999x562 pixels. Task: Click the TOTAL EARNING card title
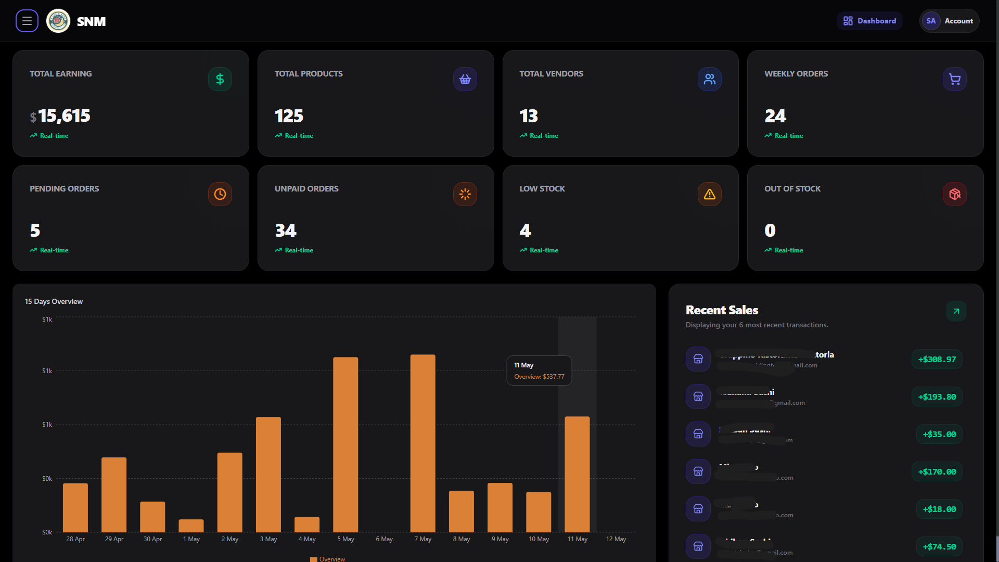coord(60,74)
